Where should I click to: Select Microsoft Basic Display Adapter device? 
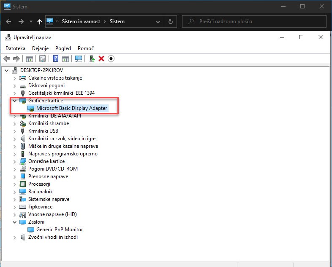point(71,108)
